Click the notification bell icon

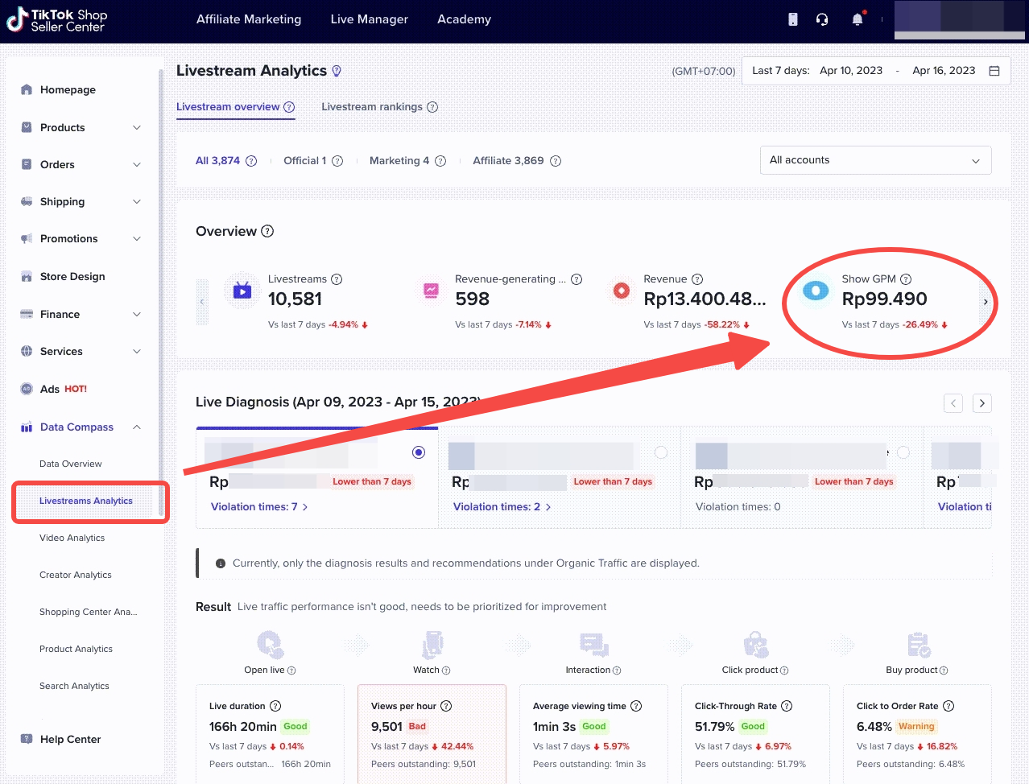point(857,19)
